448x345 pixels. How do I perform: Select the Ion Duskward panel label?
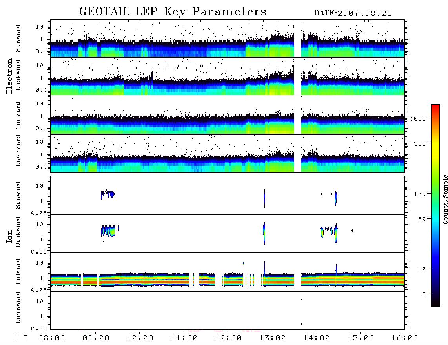[x=18, y=232]
